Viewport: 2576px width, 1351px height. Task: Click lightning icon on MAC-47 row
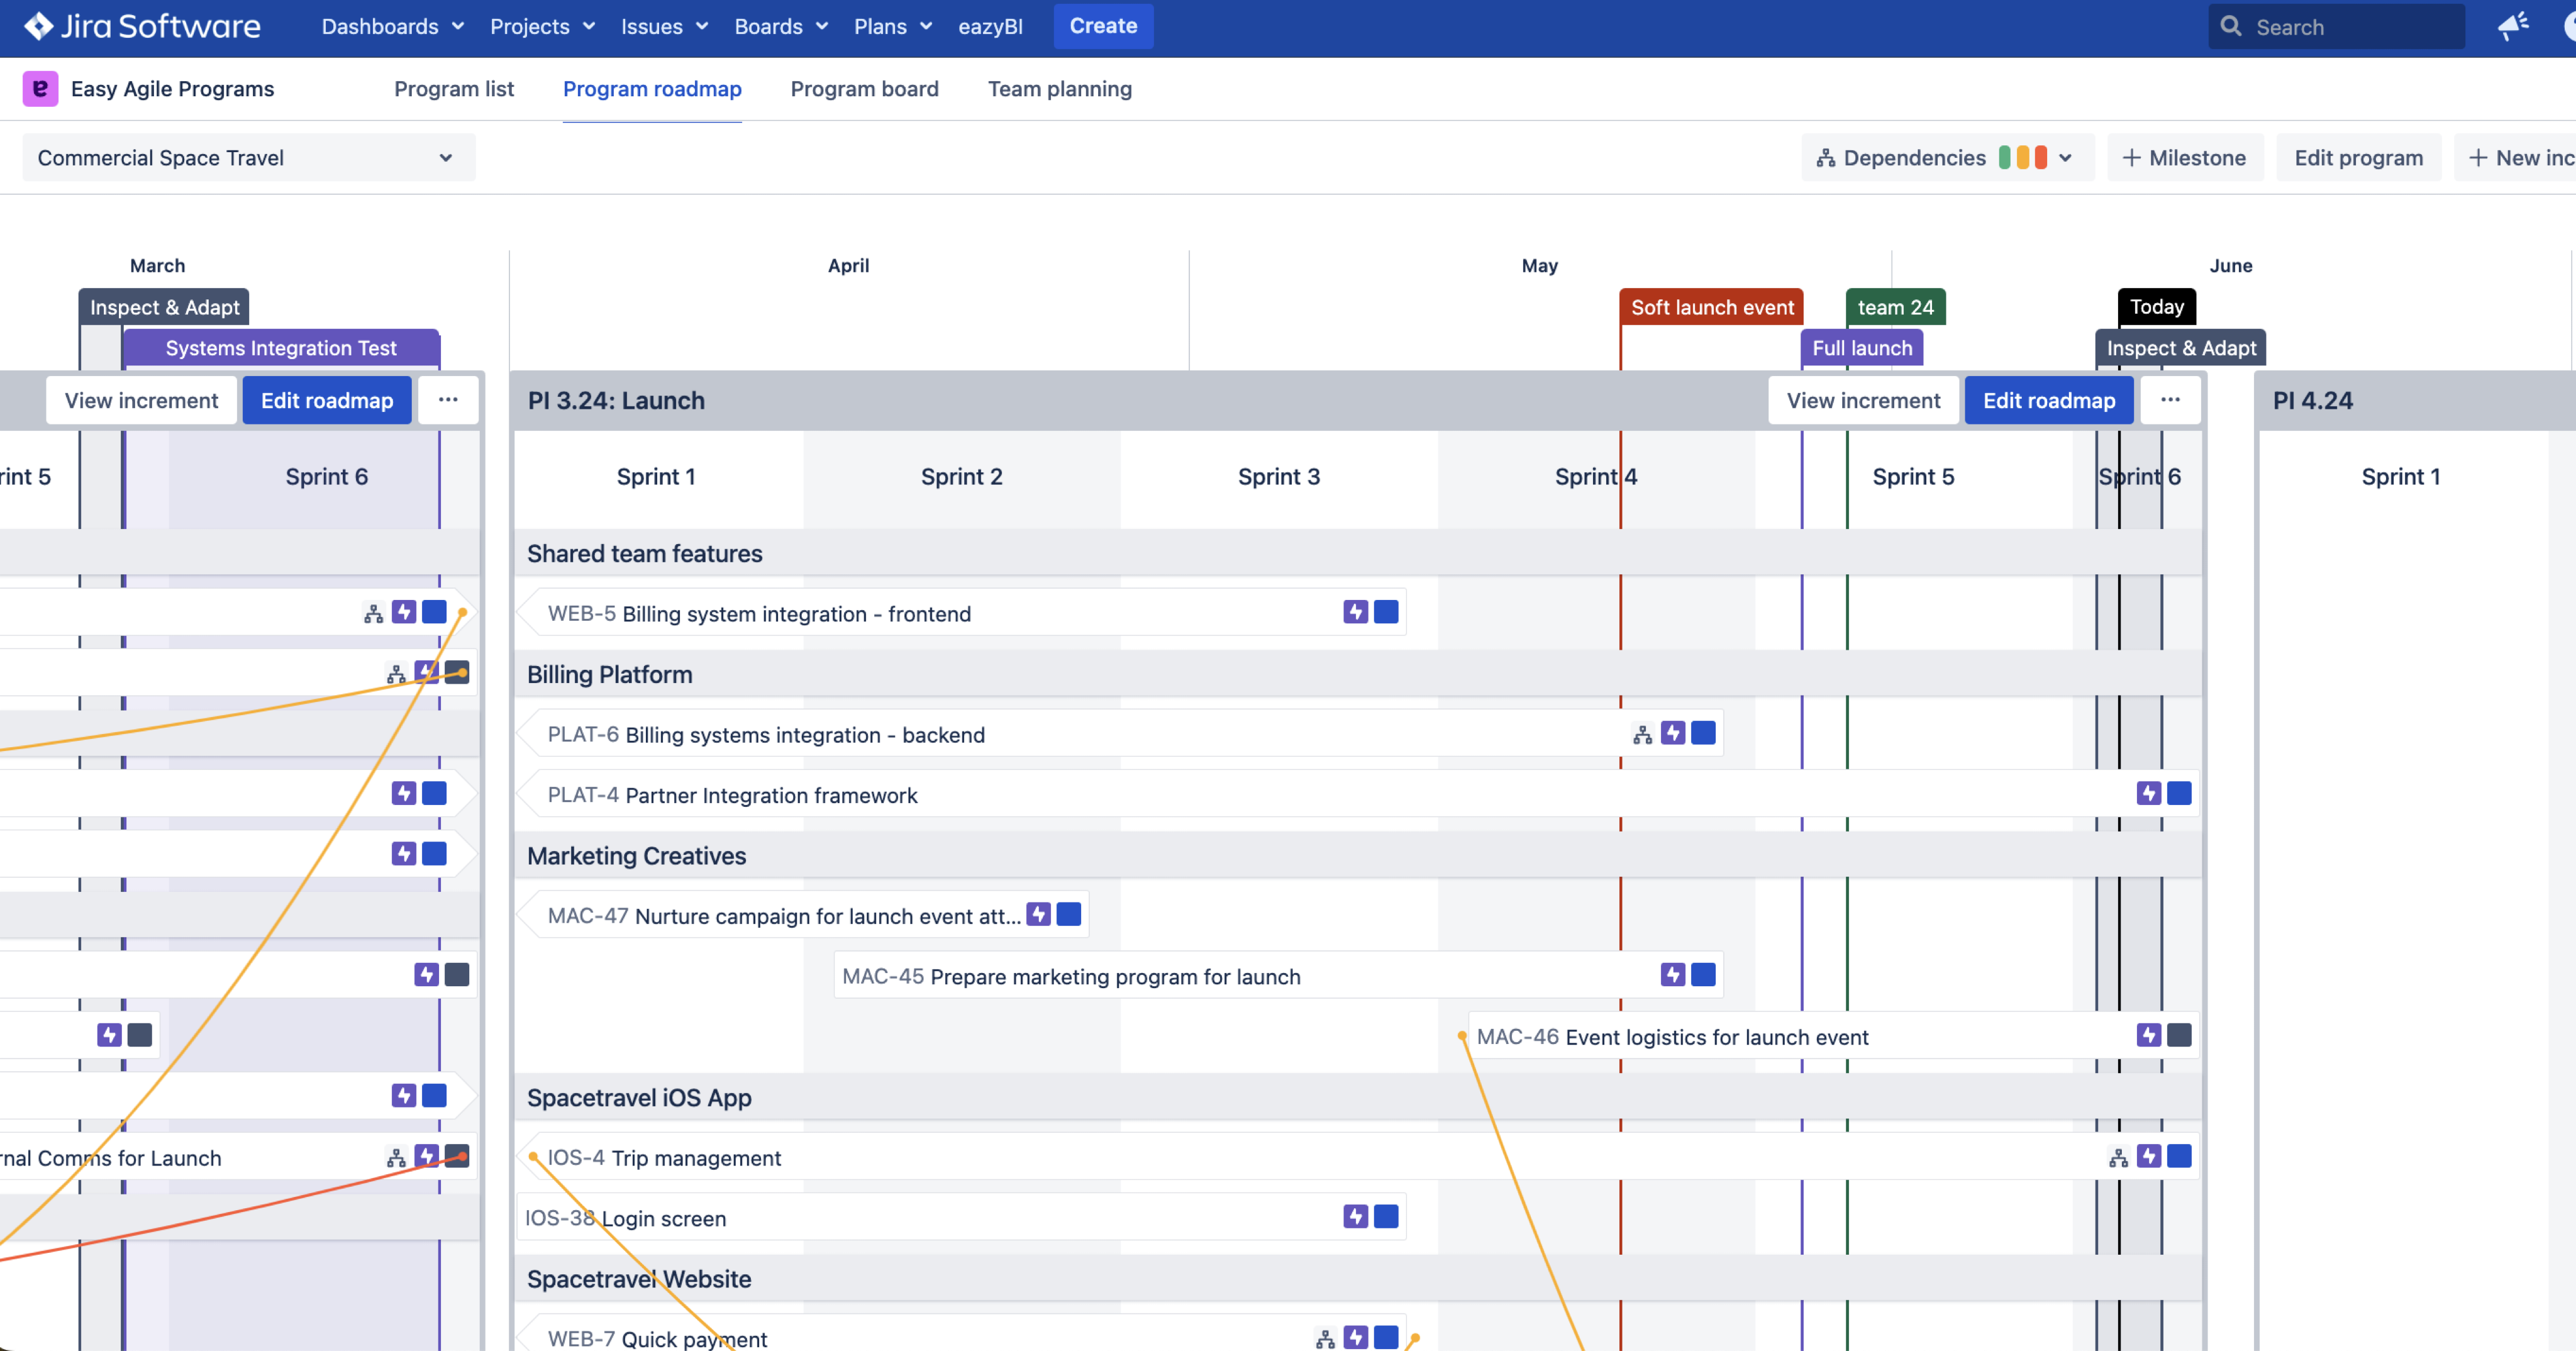click(x=1039, y=914)
